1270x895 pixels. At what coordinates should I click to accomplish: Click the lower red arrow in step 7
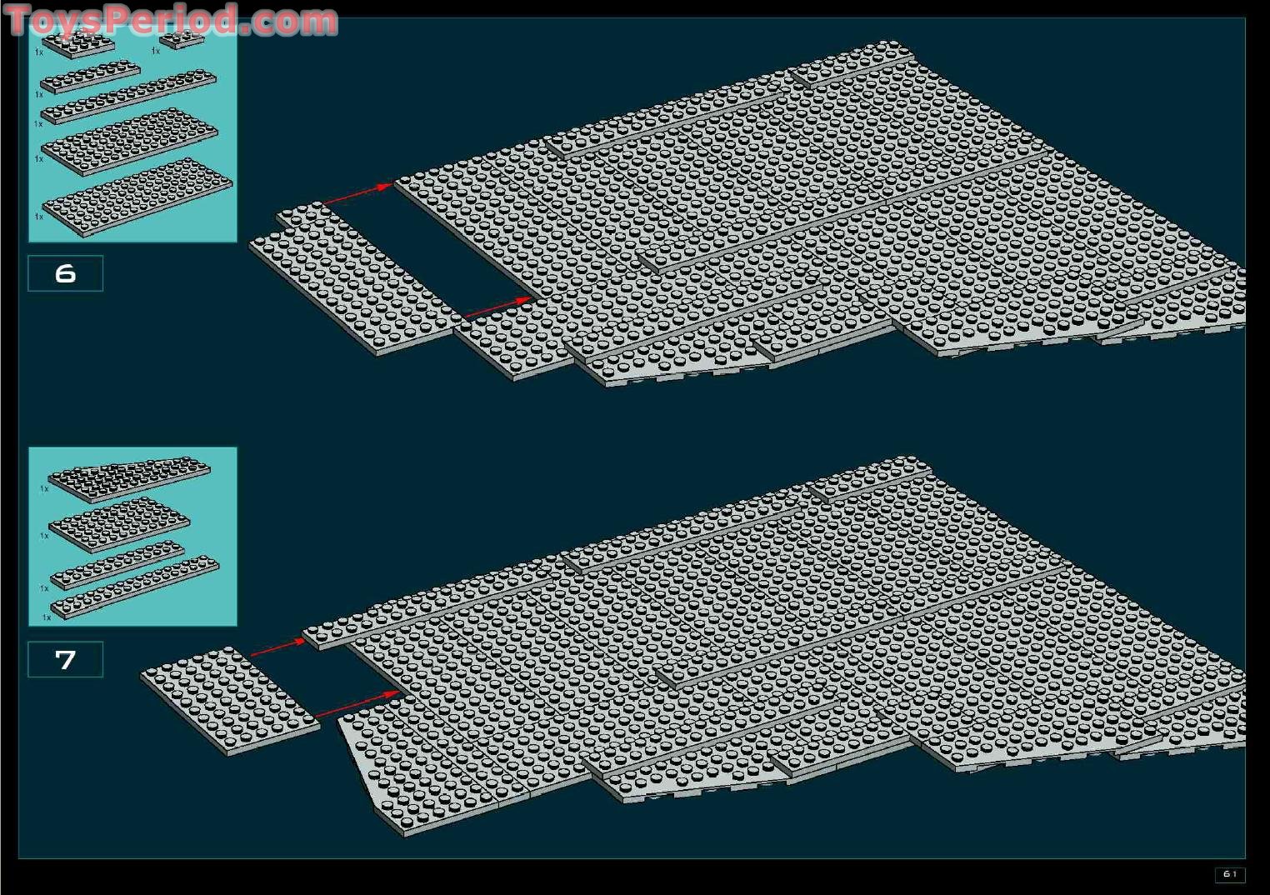[x=357, y=704]
